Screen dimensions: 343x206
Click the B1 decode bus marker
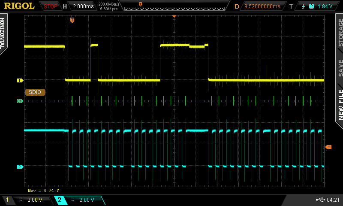click(x=20, y=101)
